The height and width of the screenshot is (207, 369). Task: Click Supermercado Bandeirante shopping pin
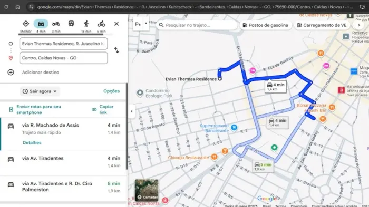pos(234,128)
